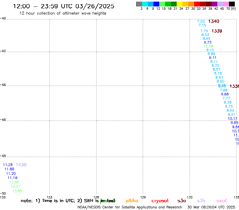Click the gray swatch in the color scale
The height and width of the screenshot is (210, 239).
click(139, 4)
